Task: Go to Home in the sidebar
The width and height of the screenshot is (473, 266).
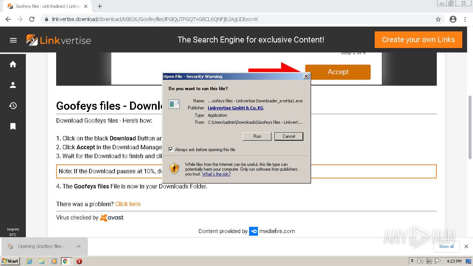Action: 13,64
